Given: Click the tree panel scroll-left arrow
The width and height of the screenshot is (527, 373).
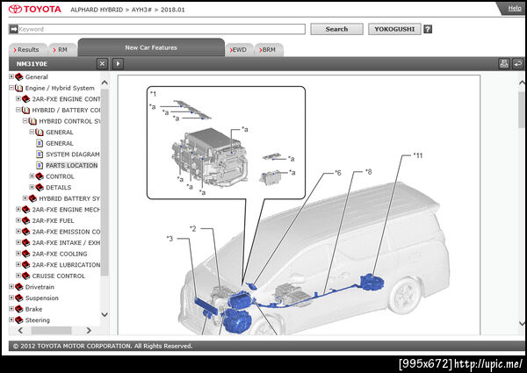Looking at the screenshot, I should coord(20,330).
